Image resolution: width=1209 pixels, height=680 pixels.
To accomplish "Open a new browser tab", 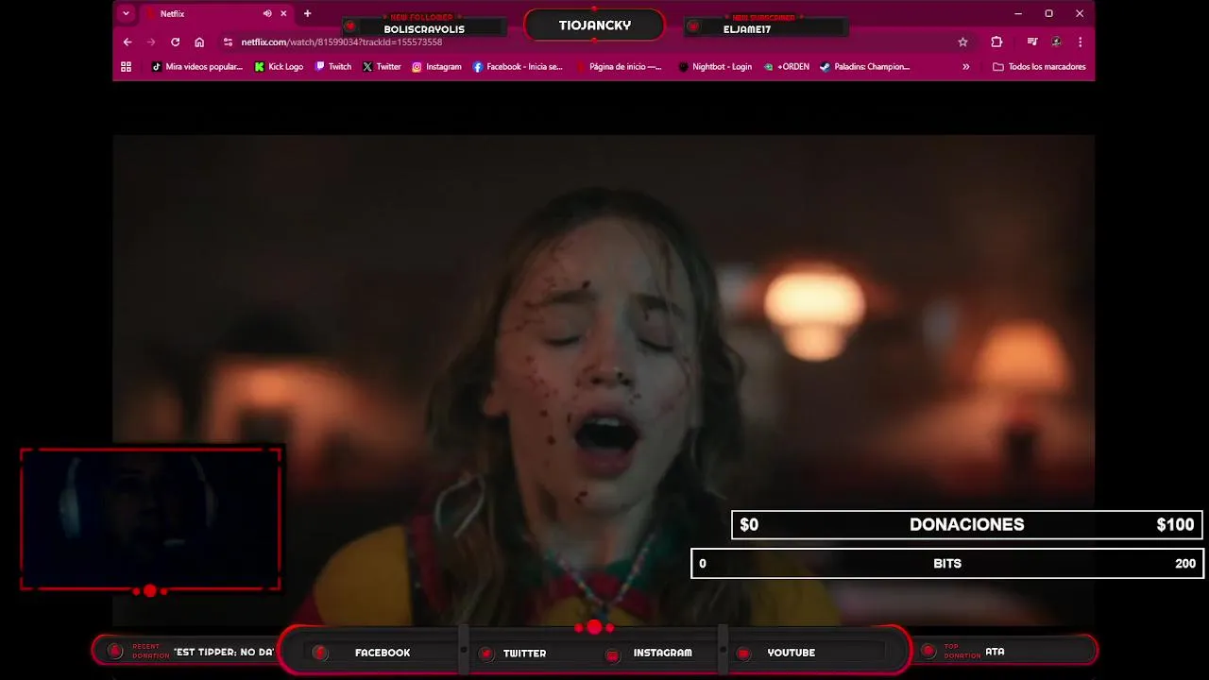I will pyautogui.click(x=307, y=13).
